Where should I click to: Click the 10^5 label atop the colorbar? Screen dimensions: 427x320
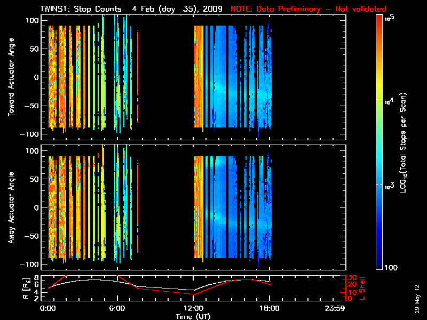click(x=391, y=18)
